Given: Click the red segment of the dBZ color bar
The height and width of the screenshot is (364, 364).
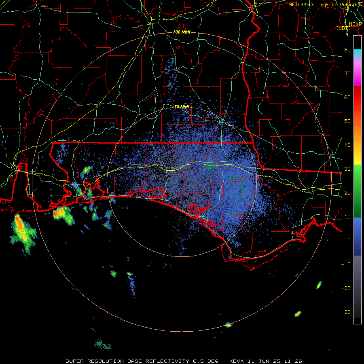Looking at the screenshot, I should pyautogui.click(x=357, y=97).
